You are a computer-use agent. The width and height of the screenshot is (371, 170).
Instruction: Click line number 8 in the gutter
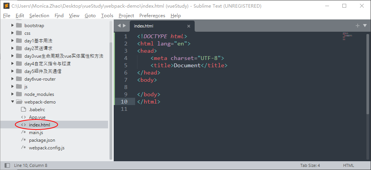point(126,87)
